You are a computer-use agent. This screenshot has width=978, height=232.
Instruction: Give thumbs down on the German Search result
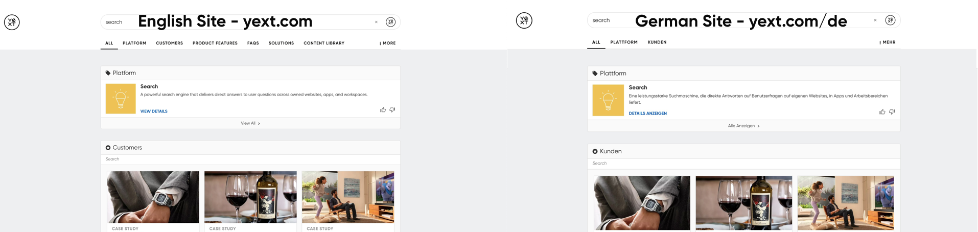click(x=892, y=112)
